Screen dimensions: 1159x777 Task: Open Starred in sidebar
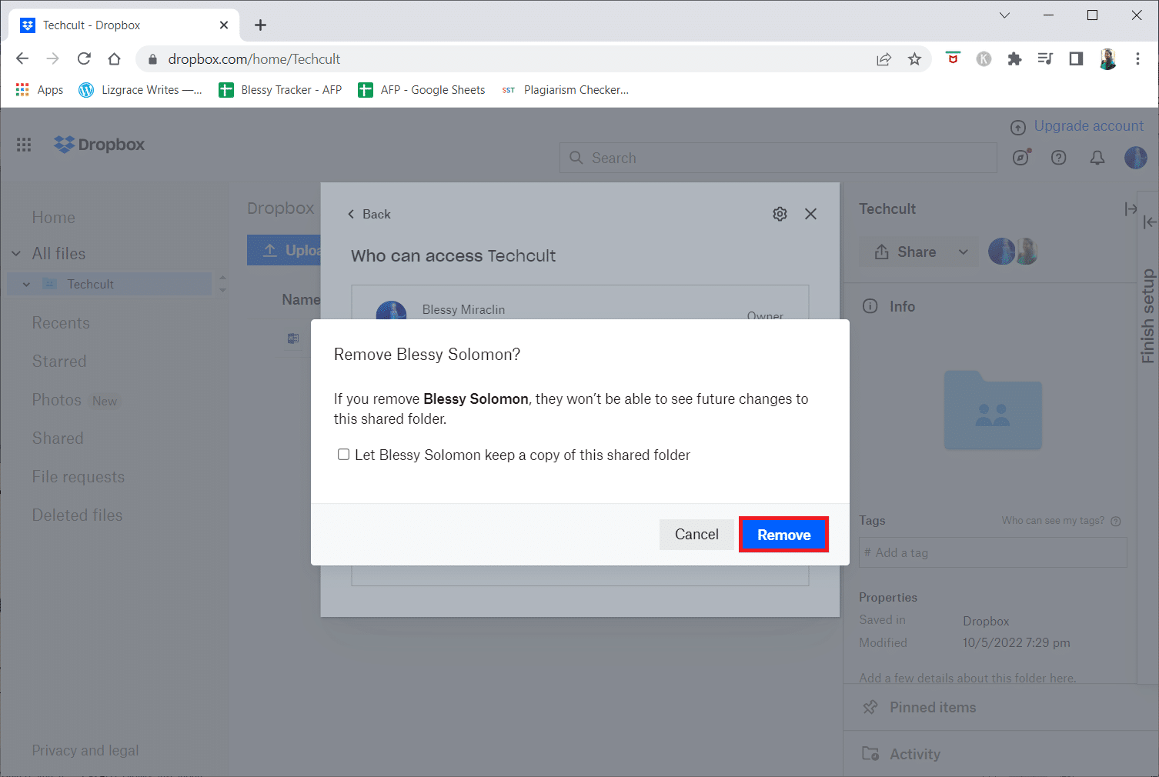tap(59, 362)
